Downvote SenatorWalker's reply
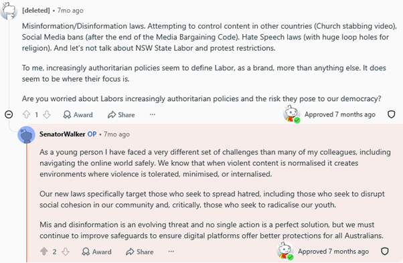Viewport: 403px width, 263px height. pos(66,252)
